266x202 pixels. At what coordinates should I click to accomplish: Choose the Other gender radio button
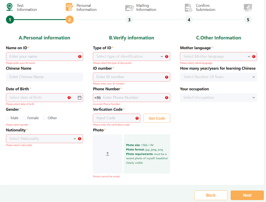45,118
